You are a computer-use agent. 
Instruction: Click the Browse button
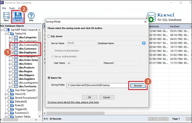[x=138, y=85]
